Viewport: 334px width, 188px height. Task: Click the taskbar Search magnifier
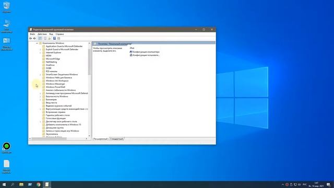[13, 184]
